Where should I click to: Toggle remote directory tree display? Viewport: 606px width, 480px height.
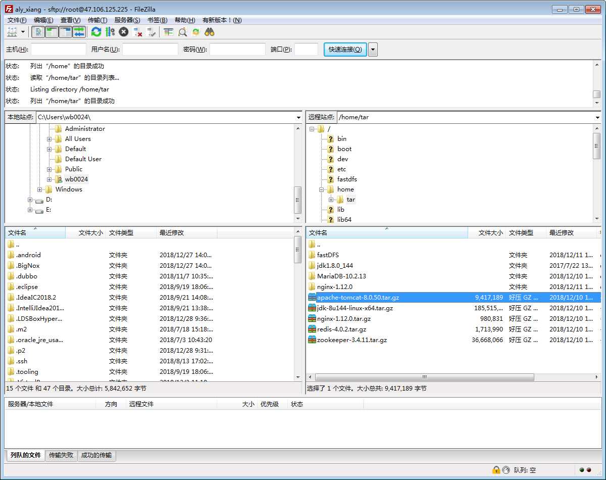65,32
